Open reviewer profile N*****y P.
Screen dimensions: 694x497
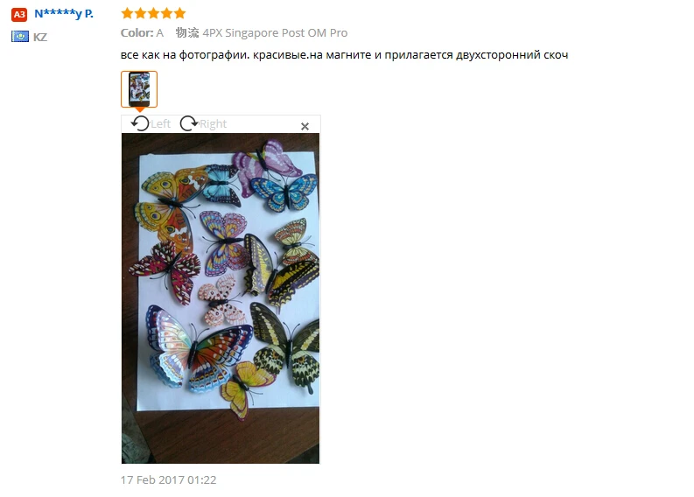pos(64,14)
